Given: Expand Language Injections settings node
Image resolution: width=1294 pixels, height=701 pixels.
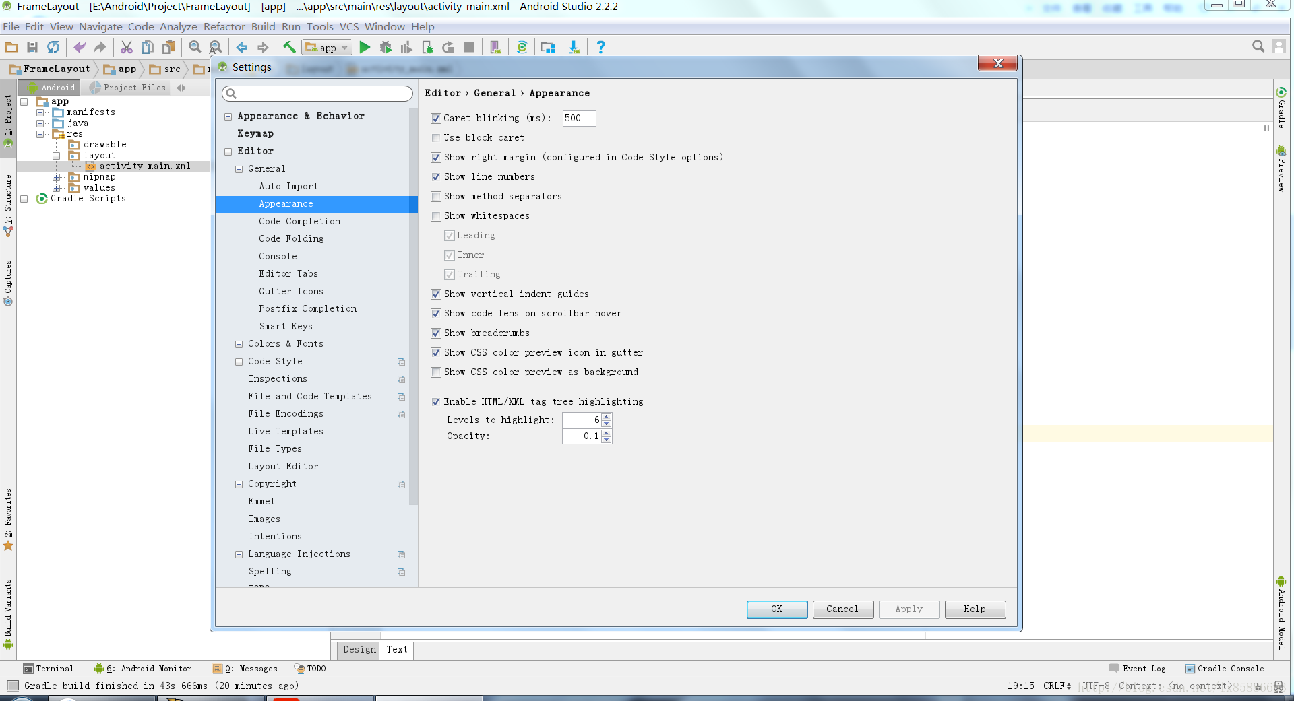Looking at the screenshot, I should coord(239,554).
